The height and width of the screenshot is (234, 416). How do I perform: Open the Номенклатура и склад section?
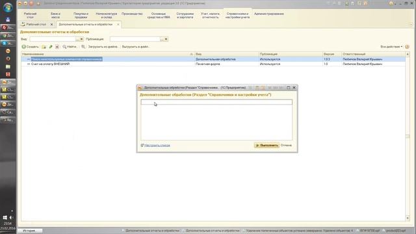107,16
